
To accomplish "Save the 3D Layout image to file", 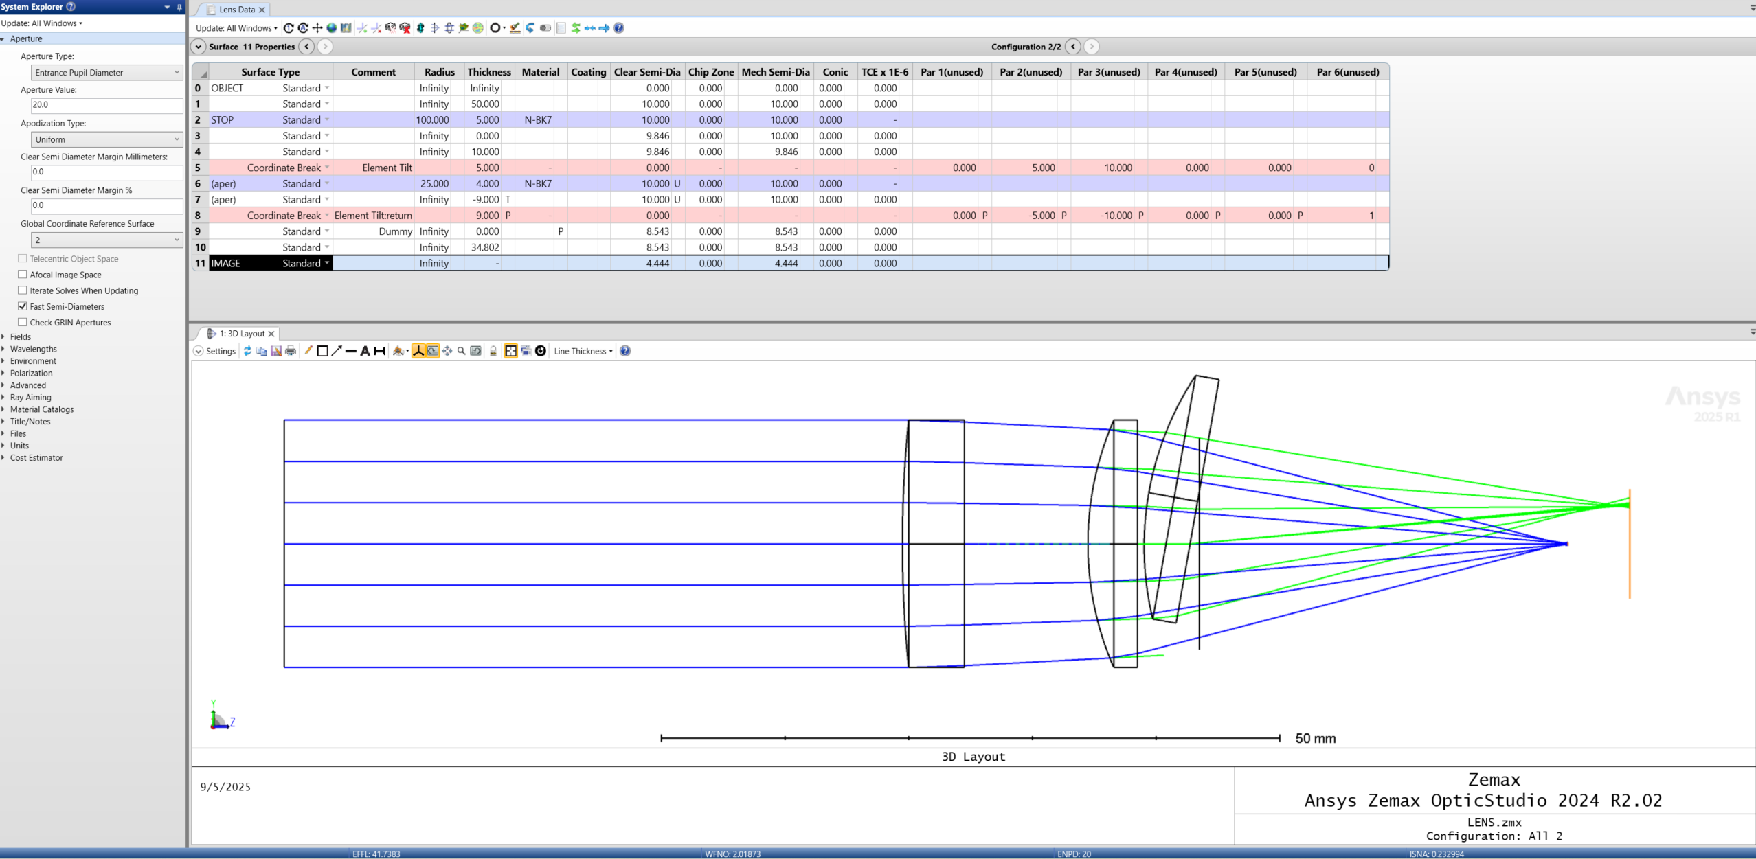I will point(276,351).
